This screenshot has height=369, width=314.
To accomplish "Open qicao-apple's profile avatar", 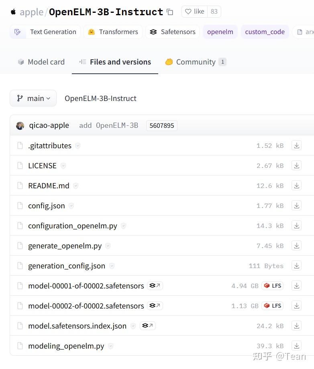I will pos(20,125).
